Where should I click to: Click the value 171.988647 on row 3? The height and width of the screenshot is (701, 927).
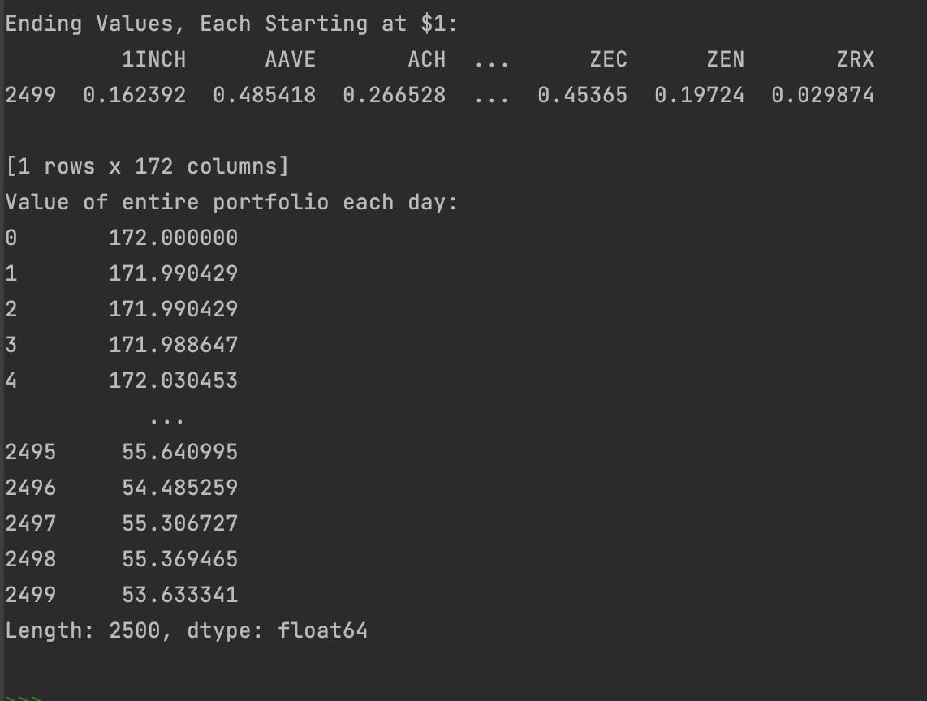pos(173,345)
